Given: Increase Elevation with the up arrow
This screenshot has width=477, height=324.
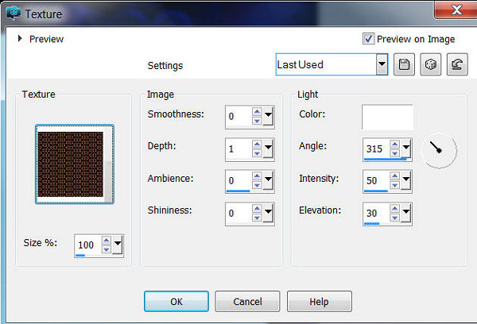Looking at the screenshot, I should (x=395, y=209).
